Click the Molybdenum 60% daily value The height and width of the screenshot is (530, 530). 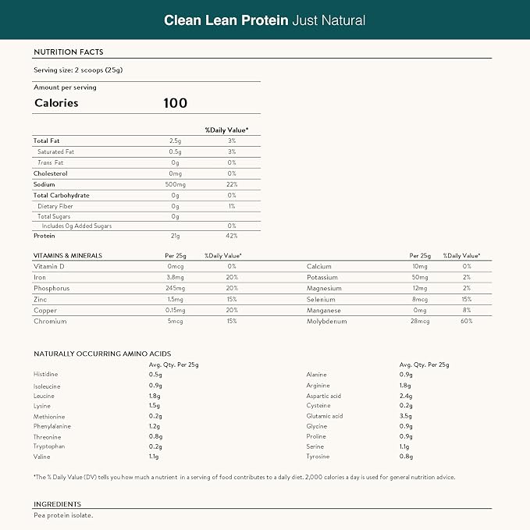coord(467,321)
